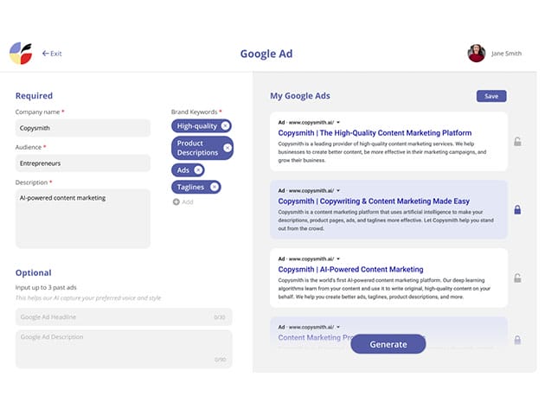
Task: Toggle lock on the fourth partially hidden ad
Action: tap(517, 340)
